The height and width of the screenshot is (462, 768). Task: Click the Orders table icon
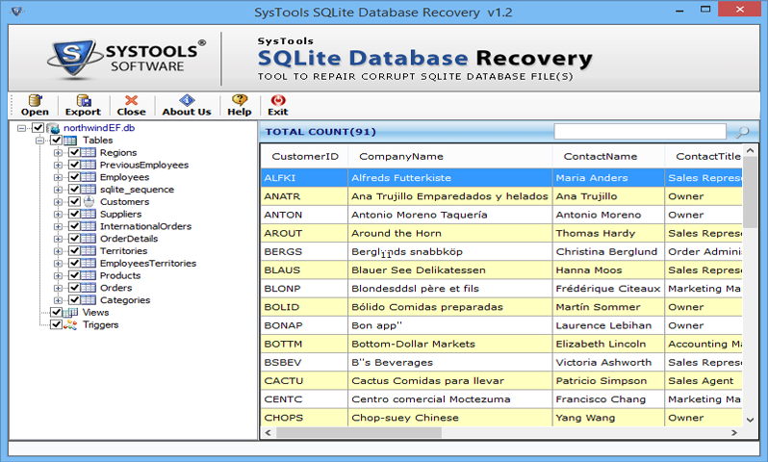(x=89, y=287)
